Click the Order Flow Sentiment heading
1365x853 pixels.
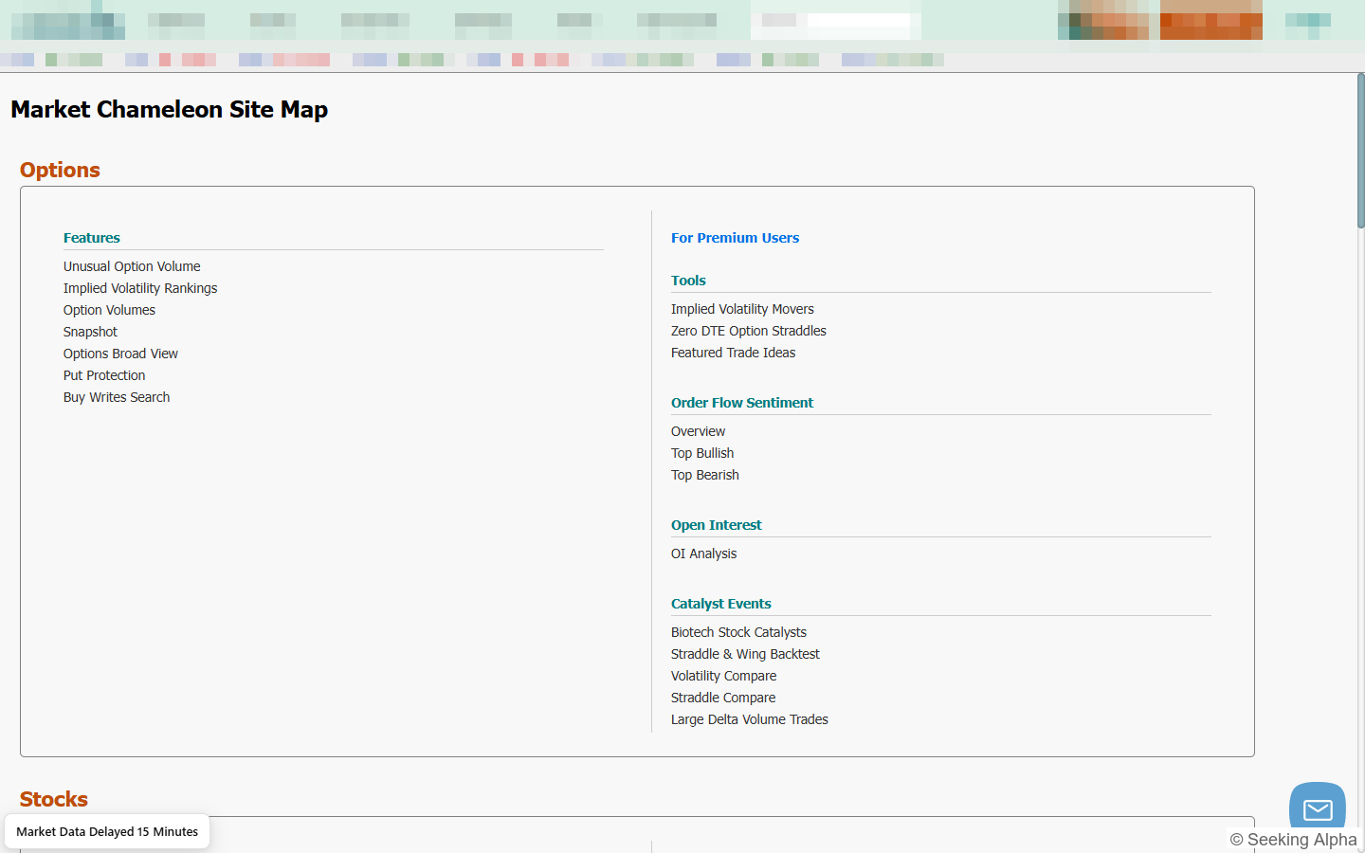tap(742, 403)
